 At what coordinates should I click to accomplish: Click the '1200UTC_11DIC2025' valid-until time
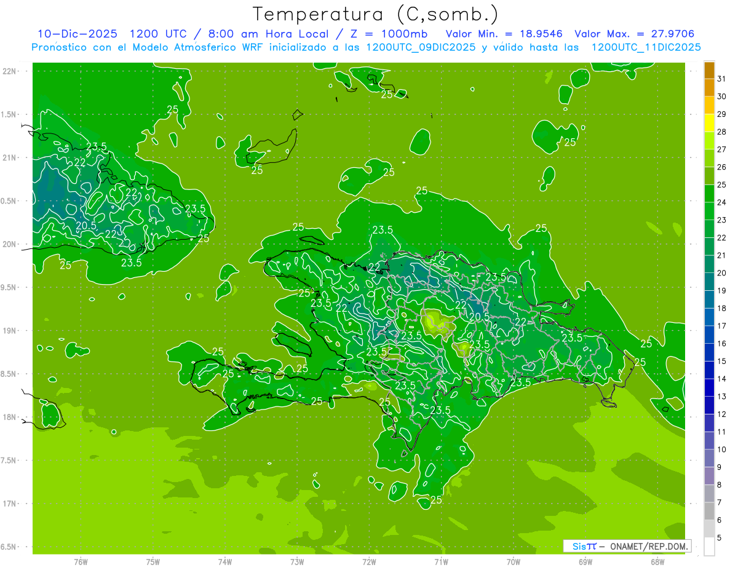coord(646,47)
